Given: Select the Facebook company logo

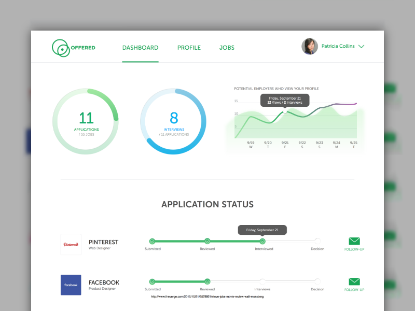Looking at the screenshot, I should [71, 285].
